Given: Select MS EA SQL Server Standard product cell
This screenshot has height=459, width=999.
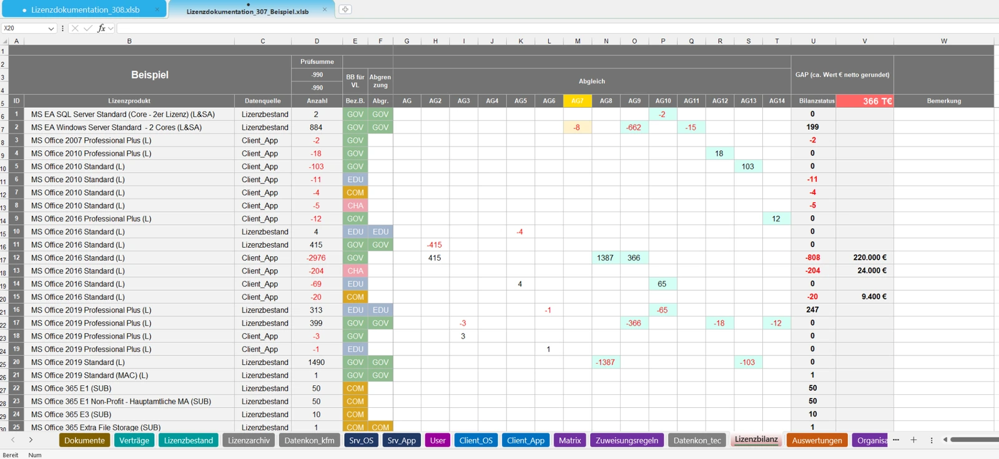Looking at the screenshot, I should click(x=129, y=114).
